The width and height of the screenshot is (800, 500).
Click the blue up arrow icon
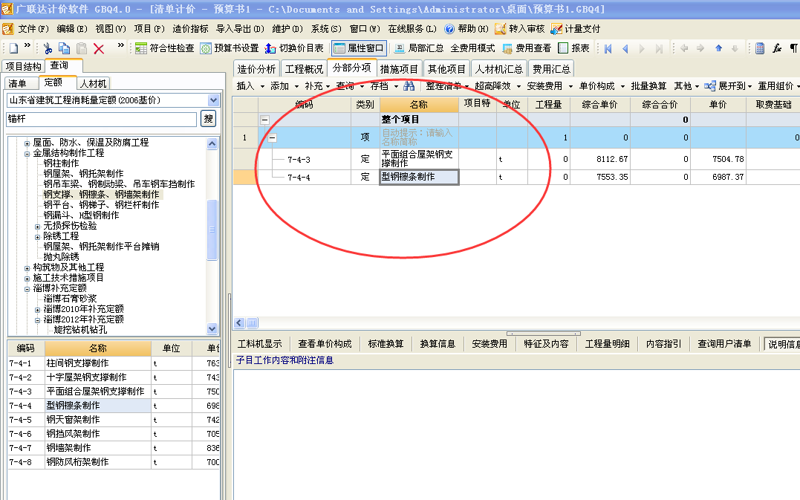click(x=718, y=48)
